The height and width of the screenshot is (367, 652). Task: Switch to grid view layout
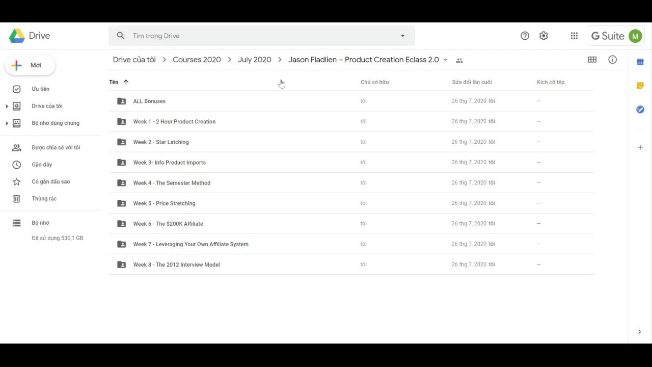[x=592, y=60]
